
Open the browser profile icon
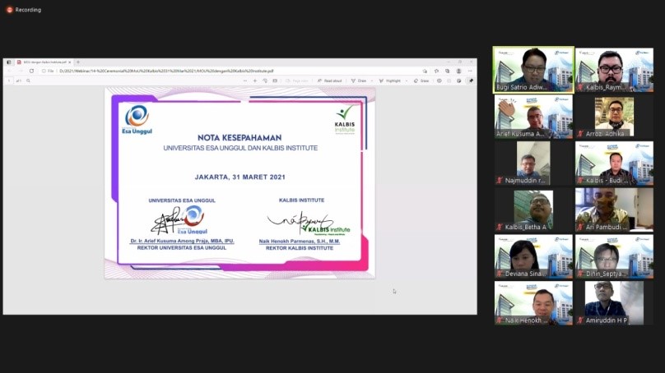pos(459,71)
